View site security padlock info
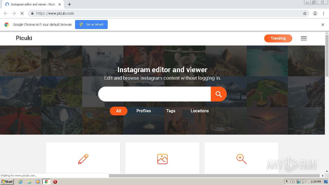Viewport: 329px width, 185px height. [32, 13]
